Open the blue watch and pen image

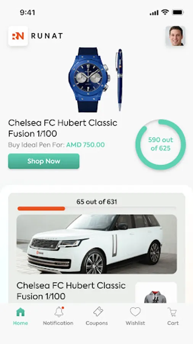(x=96, y=80)
